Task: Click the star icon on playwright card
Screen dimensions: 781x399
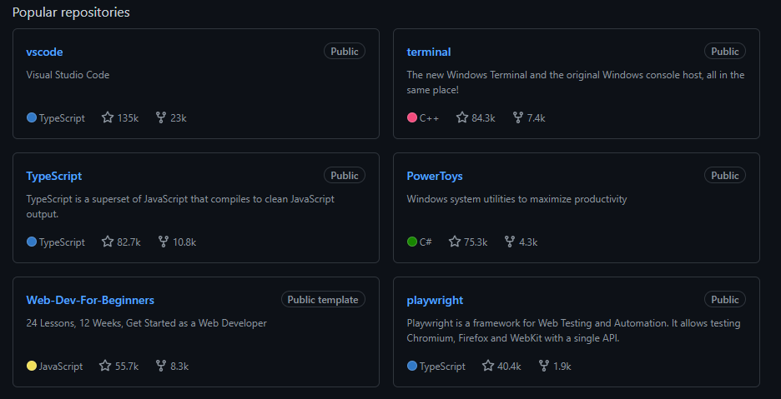Action: click(x=488, y=366)
